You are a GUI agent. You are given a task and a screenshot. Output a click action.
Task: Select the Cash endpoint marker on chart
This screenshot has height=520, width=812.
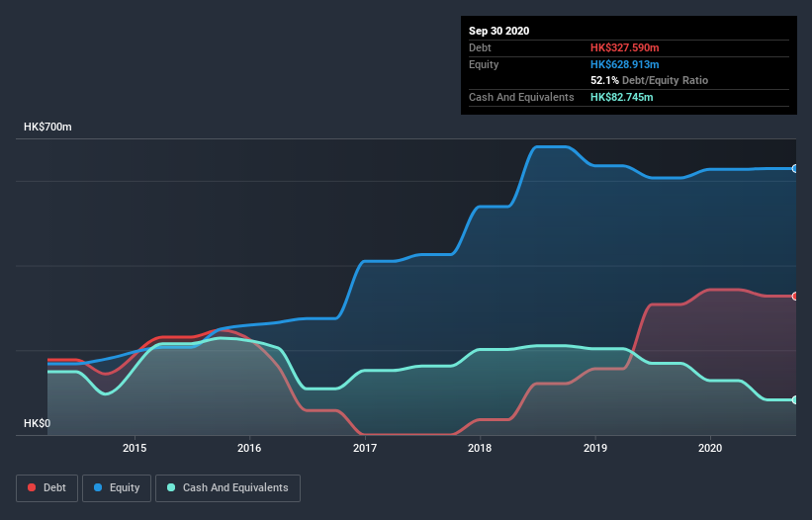795,400
